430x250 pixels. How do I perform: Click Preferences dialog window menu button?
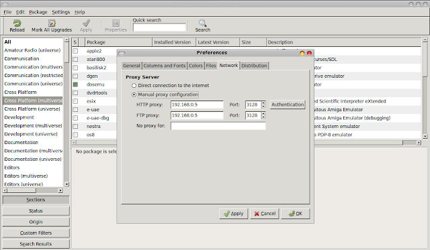[x=122, y=53]
